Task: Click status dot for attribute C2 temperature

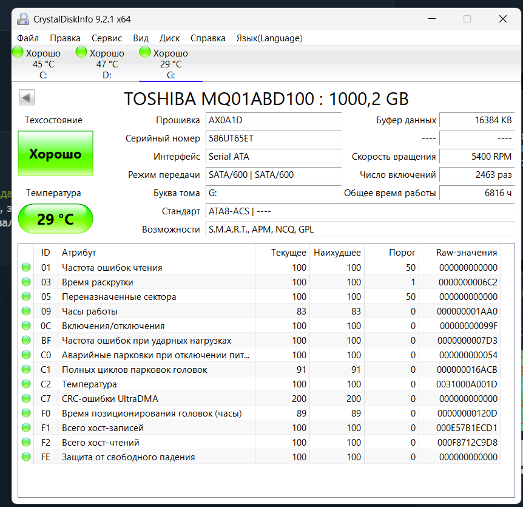Action: coord(26,384)
